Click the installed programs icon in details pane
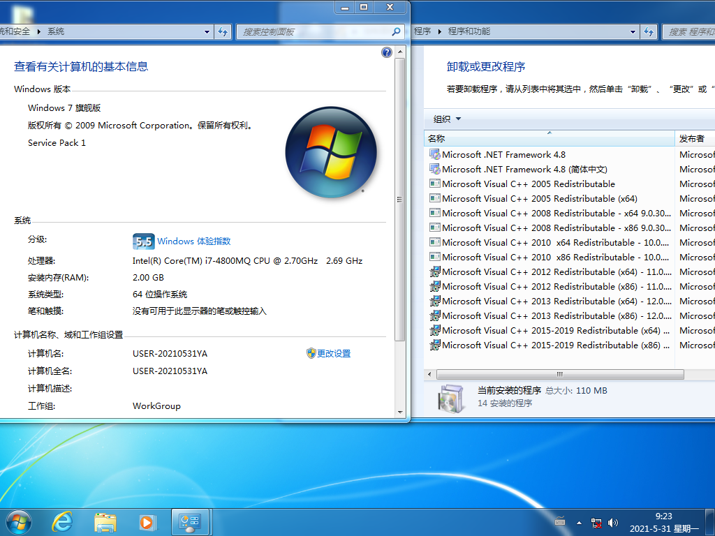The width and height of the screenshot is (715, 536). point(450,398)
